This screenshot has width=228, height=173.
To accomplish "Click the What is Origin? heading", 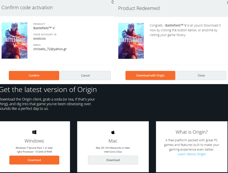I will point(192,132).
